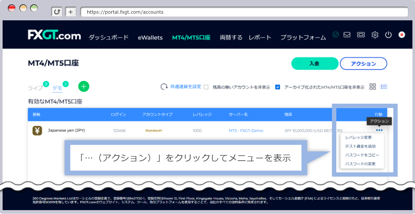Screen dimensions: 415x214
Task: Open the eWallets menu
Action: (x=150, y=38)
